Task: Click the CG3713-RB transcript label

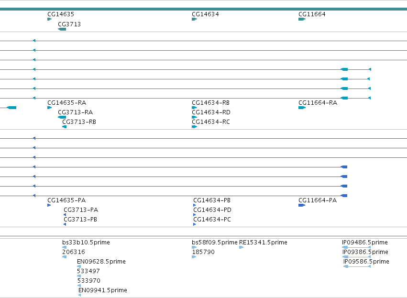Action: [x=79, y=122]
